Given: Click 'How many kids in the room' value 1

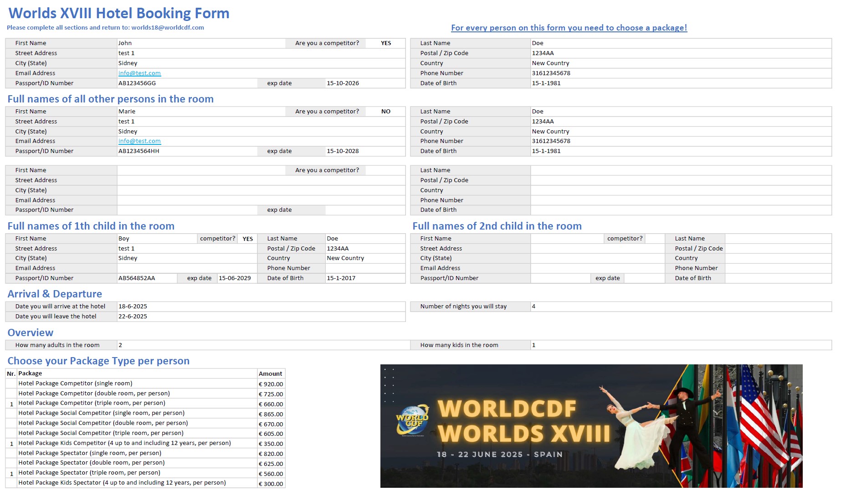Looking at the screenshot, I should (x=681, y=345).
